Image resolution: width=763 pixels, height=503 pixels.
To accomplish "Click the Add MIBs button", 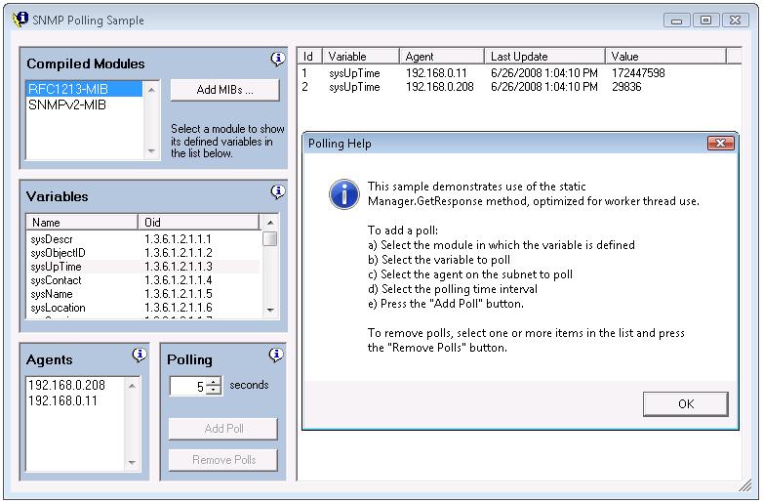I will tap(224, 90).
